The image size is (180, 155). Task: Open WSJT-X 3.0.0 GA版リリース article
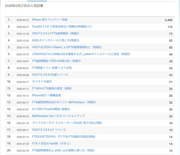[50, 75]
